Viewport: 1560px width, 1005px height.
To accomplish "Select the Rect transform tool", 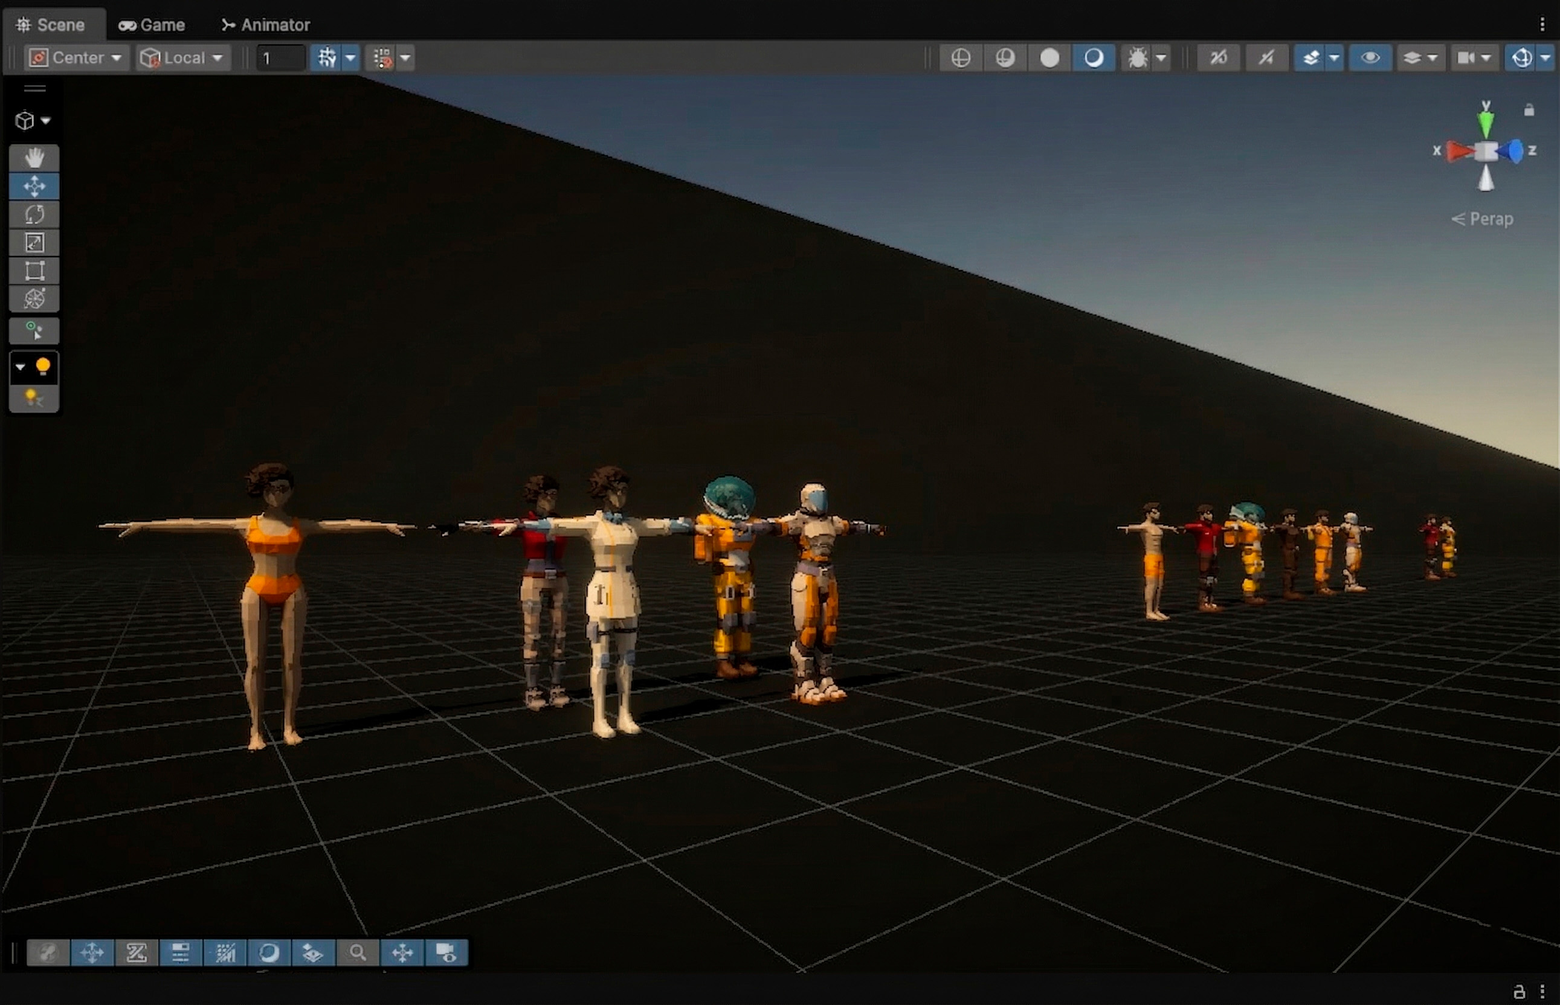I will 34,271.
